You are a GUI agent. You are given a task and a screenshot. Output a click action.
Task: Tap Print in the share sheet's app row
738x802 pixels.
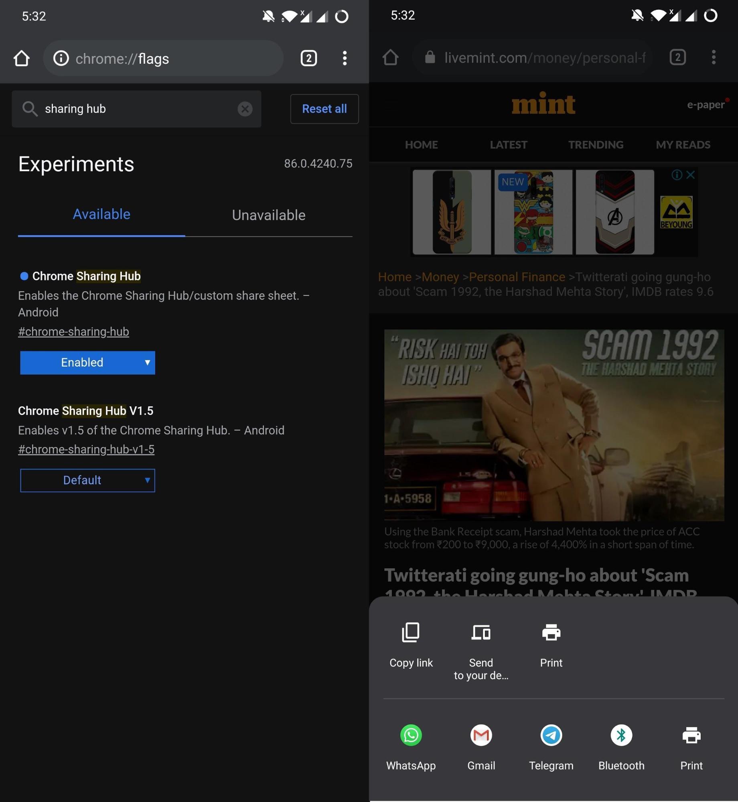[x=691, y=748]
